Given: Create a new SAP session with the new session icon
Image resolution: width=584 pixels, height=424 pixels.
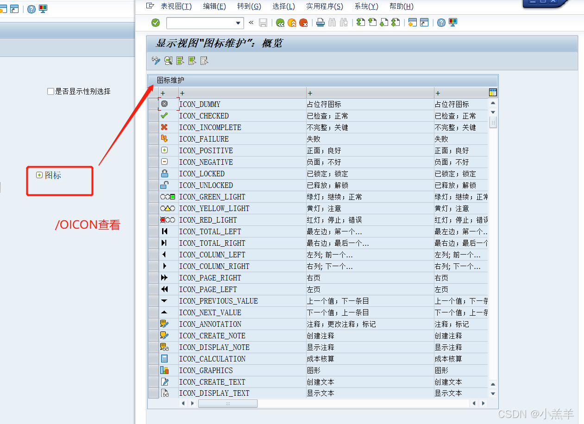Looking at the screenshot, I should coord(412,22).
